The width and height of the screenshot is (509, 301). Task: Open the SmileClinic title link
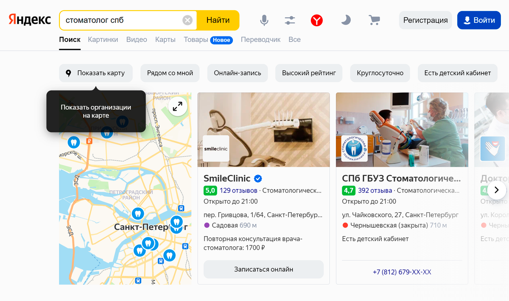227,178
